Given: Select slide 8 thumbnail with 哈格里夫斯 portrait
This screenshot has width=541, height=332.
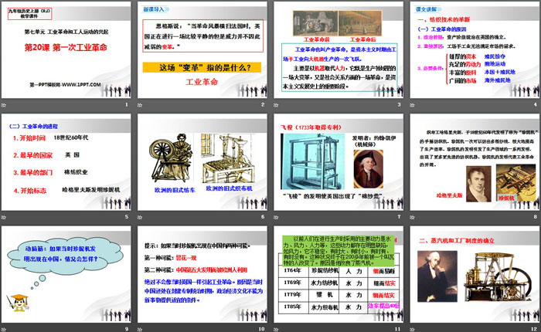Looking at the screenshot, I should (475, 162).
